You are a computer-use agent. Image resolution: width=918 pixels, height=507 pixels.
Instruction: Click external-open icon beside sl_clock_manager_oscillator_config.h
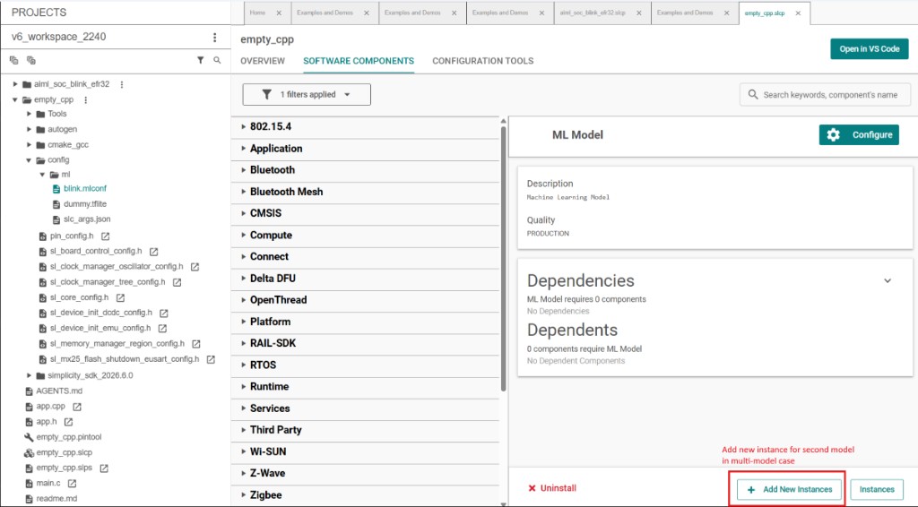pyautogui.click(x=195, y=267)
